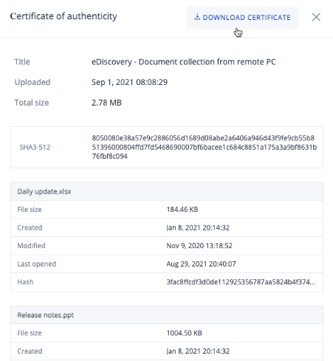Click the Hash row label
Image resolution: width=333 pixels, height=361 pixels.
tap(25, 282)
